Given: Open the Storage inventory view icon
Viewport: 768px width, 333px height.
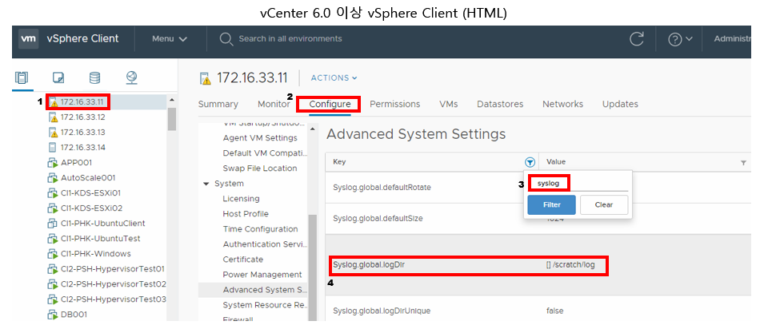Looking at the screenshot, I should (94, 77).
